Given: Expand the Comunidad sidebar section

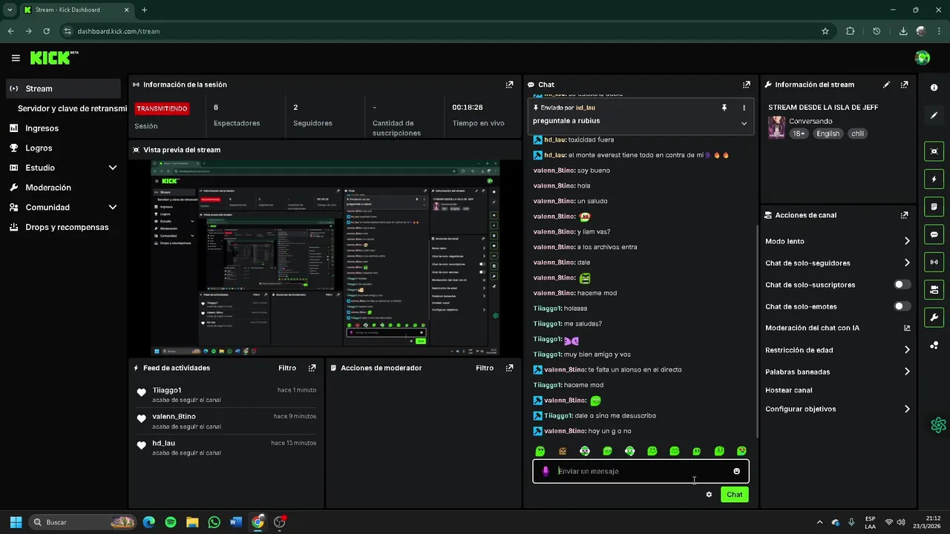Looking at the screenshot, I should pos(113,208).
